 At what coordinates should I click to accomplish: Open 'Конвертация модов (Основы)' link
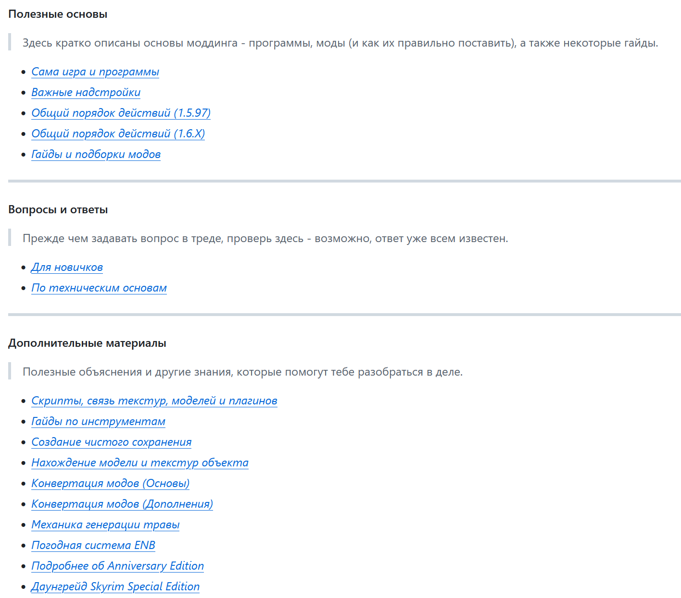pos(110,484)
